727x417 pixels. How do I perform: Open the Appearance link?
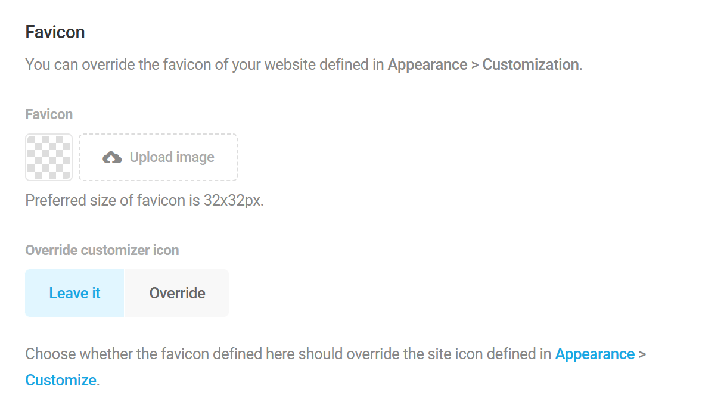(x=594, y=354)
